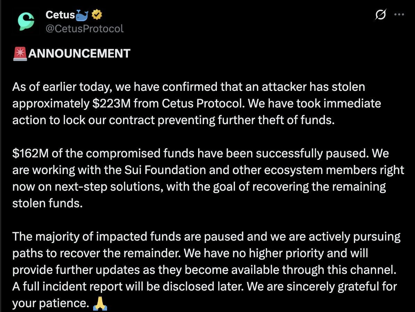The height and width of the screenshot is (312, 415).
Task: Click the words 'your patience.'
Action: [x=50, y=303]
